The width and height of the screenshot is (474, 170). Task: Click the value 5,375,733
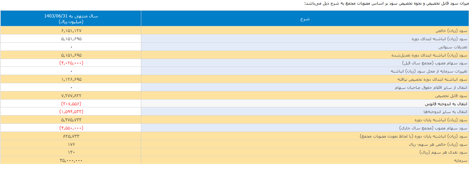(71, 120)
